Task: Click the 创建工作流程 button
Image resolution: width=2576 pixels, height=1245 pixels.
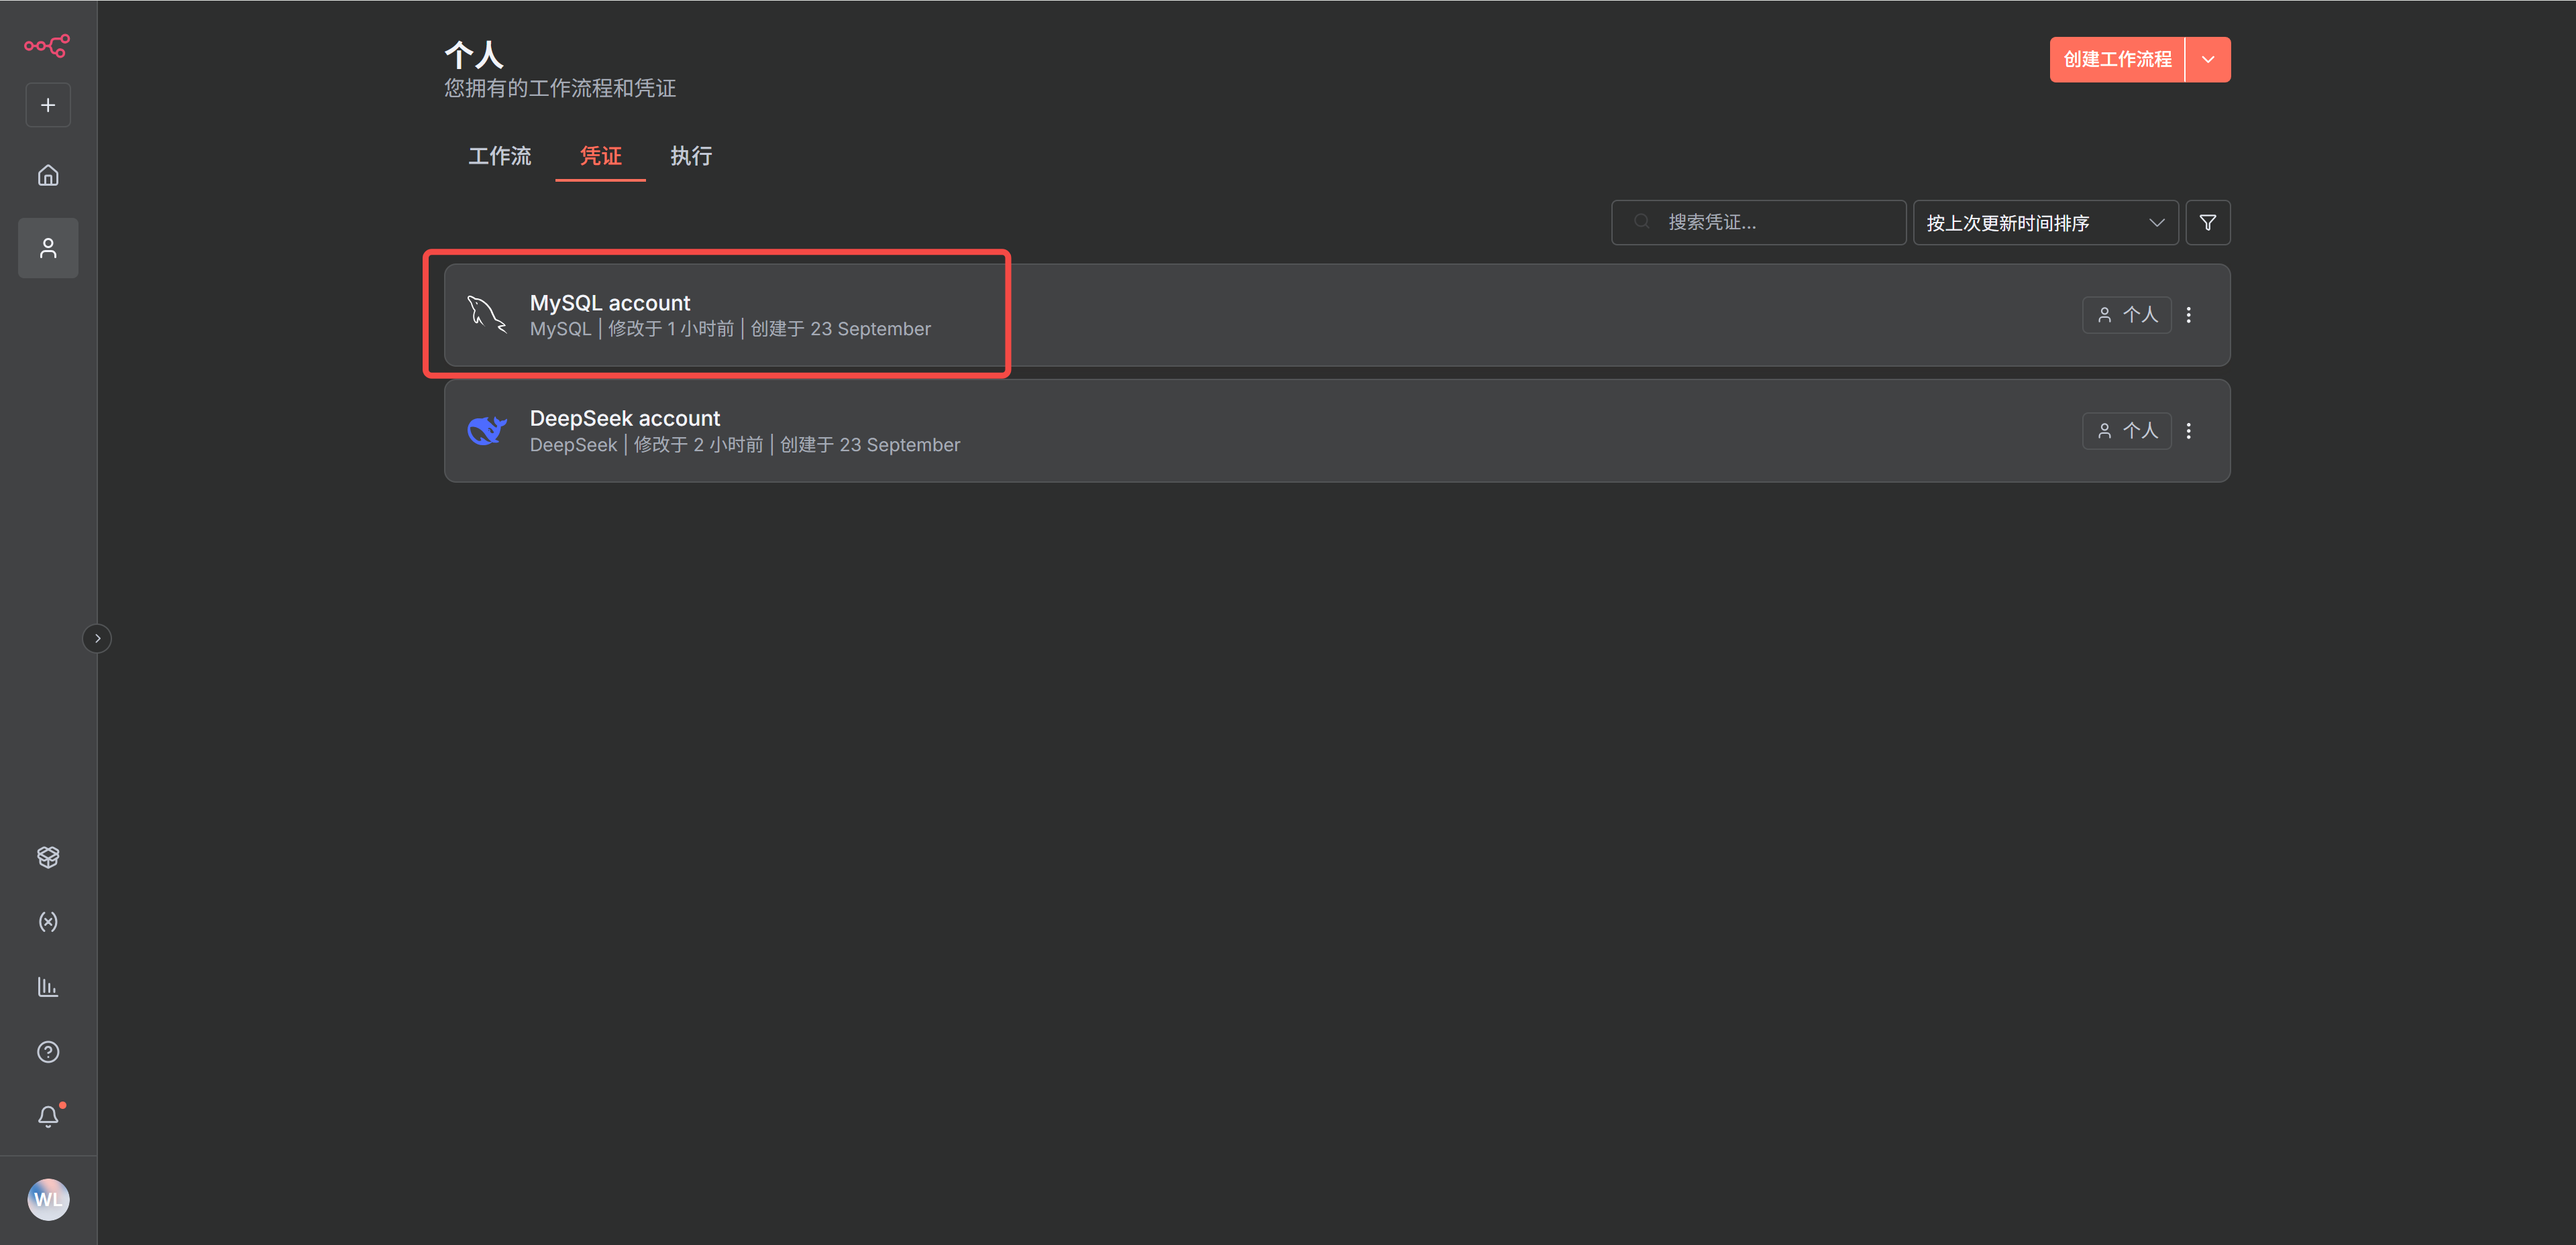Action: (2116, 60)
